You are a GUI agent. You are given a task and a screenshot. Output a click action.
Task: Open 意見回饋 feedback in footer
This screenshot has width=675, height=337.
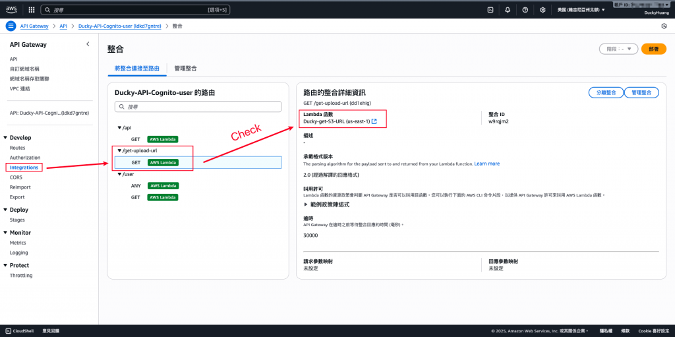[x=51, y=331]
